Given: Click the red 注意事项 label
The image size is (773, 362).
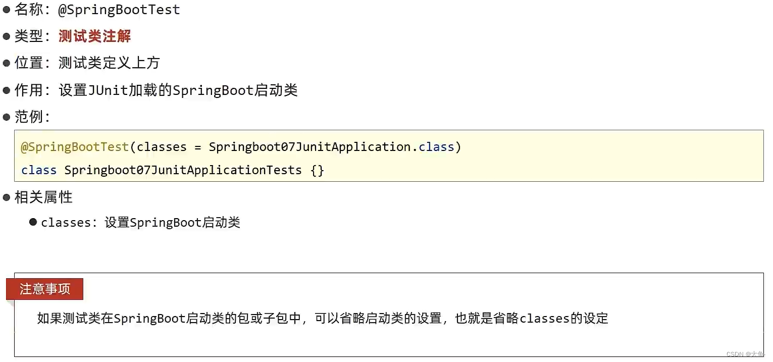Looking at the screenshot, I should click(45, 289).
